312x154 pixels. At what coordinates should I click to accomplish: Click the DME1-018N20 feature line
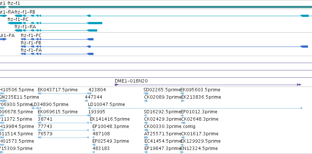pos(208,85)
